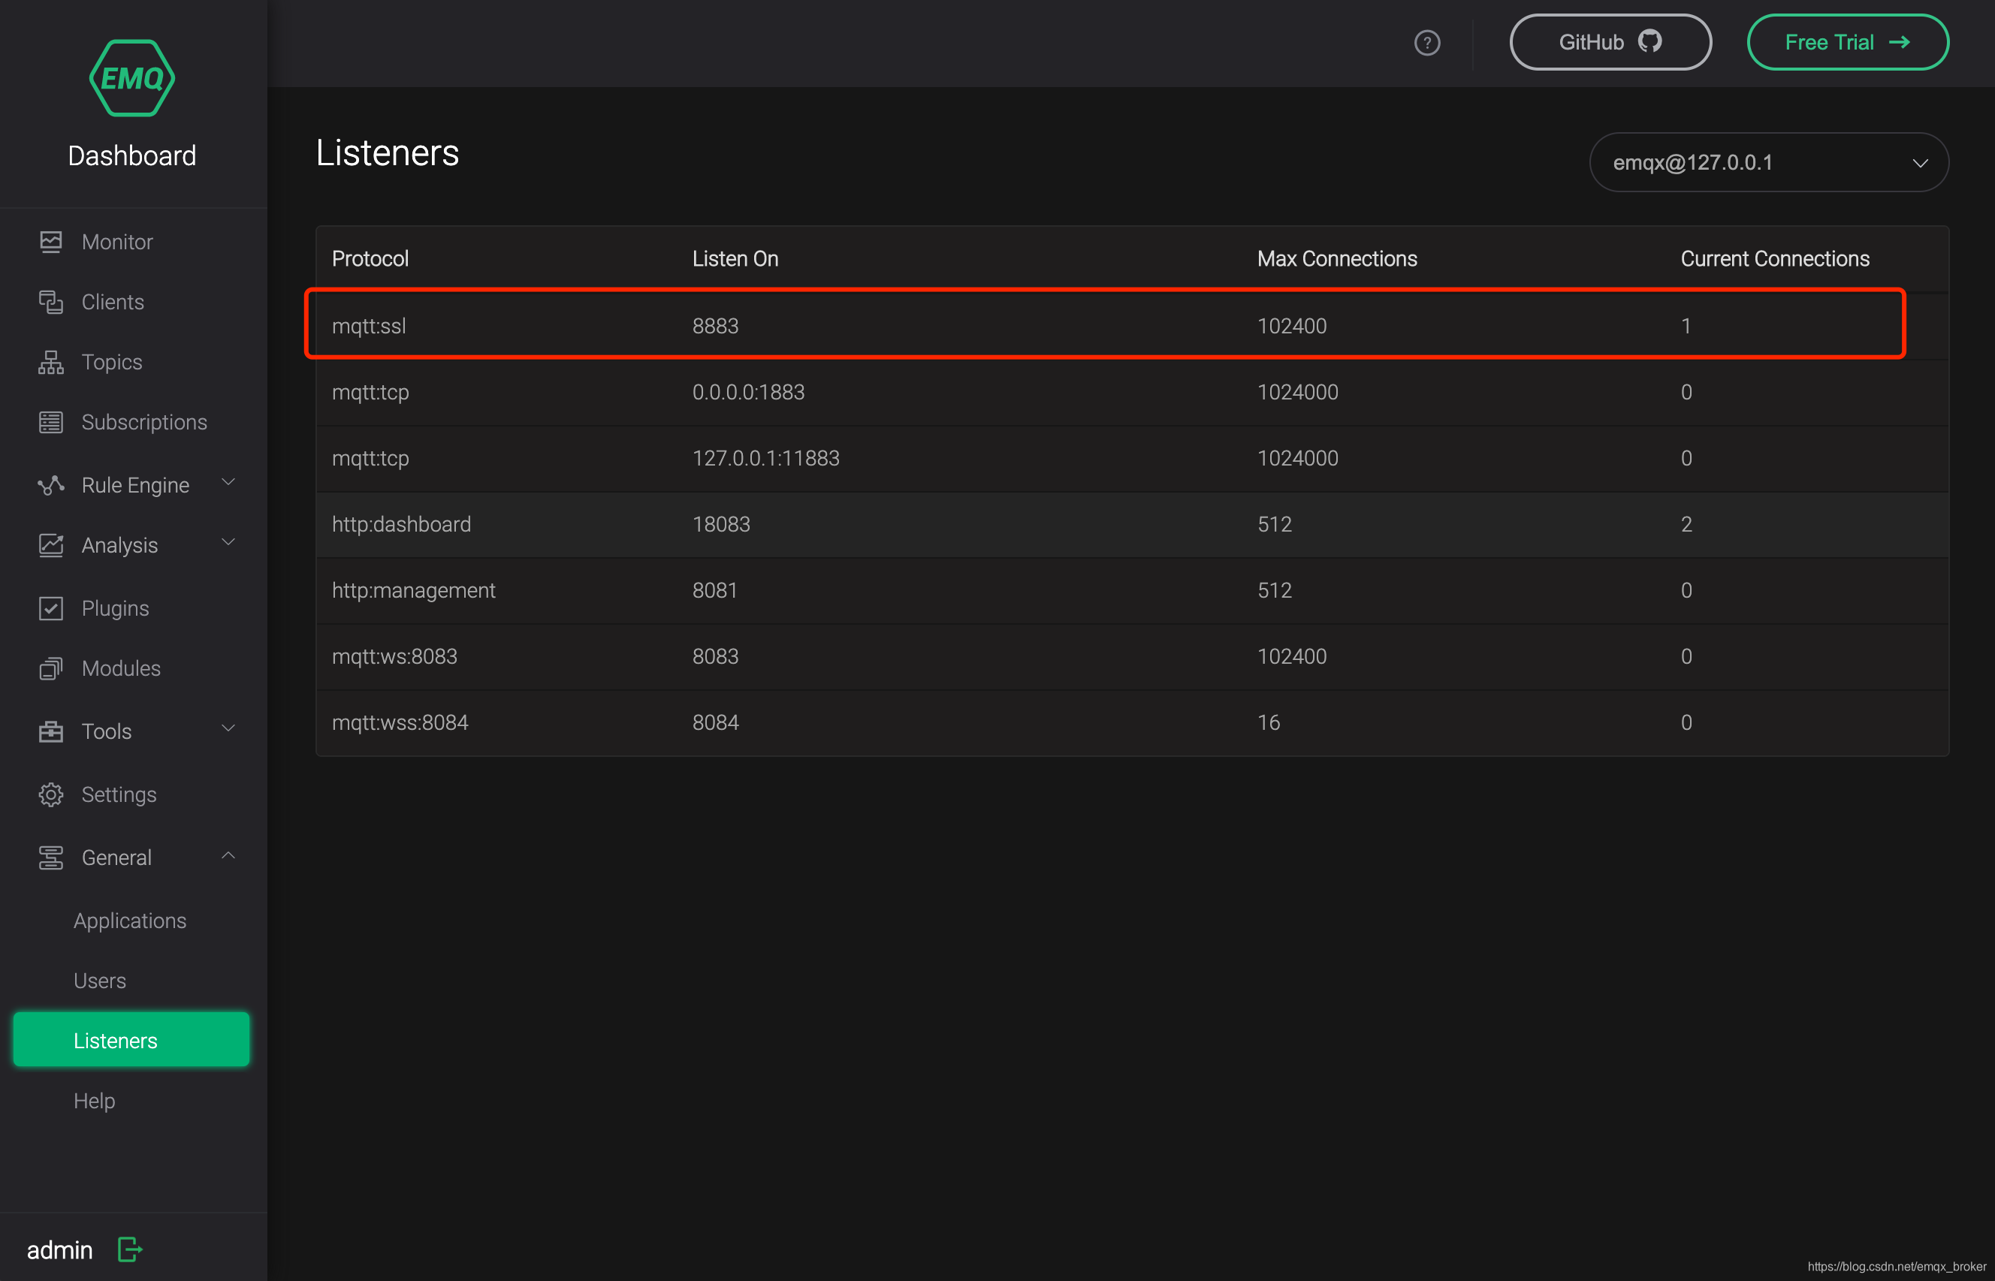Screen dimensions: 1995x1281
Task: Click the Clients navigation icon
Action: 50,301
